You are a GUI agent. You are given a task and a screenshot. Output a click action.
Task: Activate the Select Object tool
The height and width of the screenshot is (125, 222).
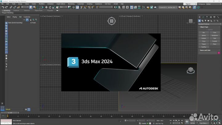31,7
